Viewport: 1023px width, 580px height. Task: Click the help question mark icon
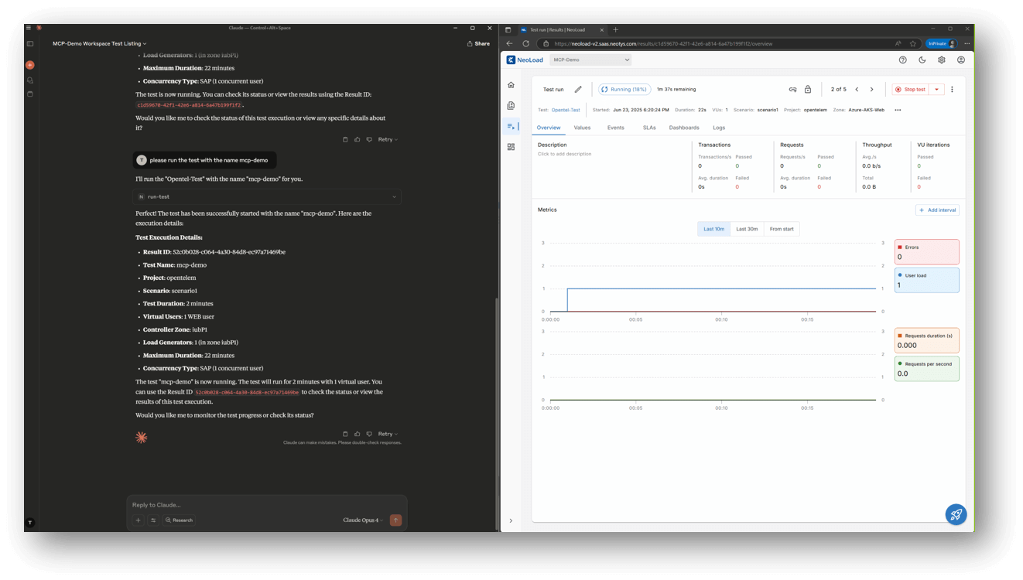point(902,60)
